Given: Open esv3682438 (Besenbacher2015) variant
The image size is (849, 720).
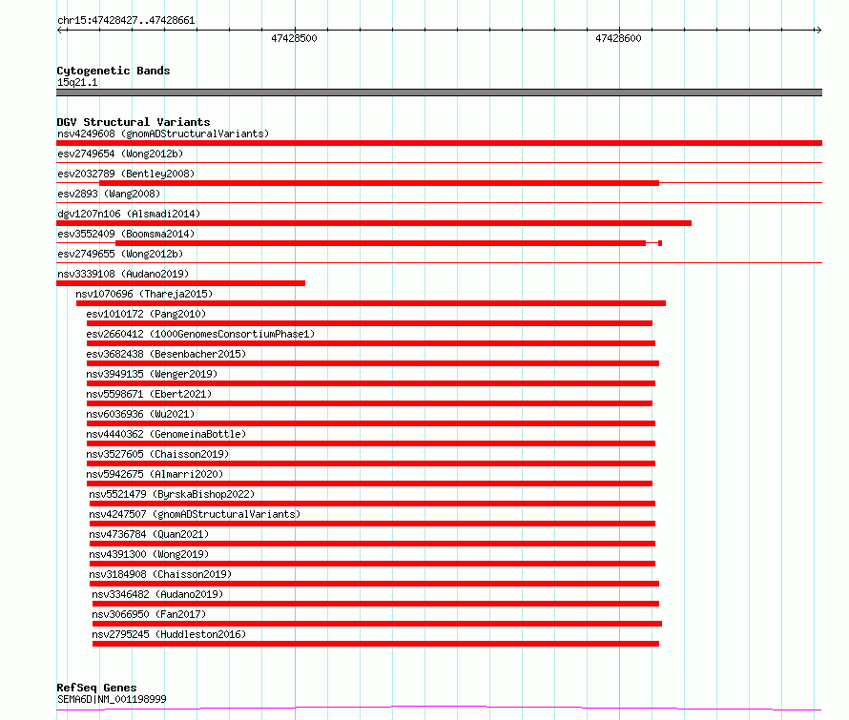Looking at the screenshot, I should 166,354.
